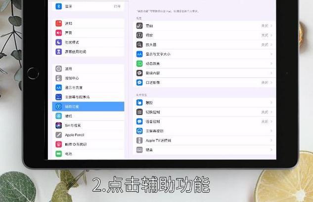Tap the fingerprint 触控ID与密码 icon
The width and height of the screenshot is (313, 202).
coord(58,144)
